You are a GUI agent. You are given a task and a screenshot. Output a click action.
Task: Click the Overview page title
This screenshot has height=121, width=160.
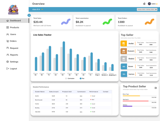point(38,4)
